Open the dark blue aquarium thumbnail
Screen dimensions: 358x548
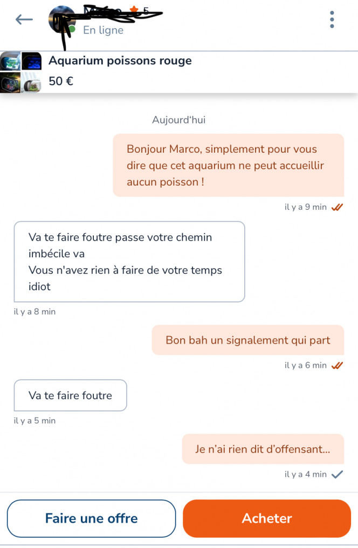(x=32, y=61)
